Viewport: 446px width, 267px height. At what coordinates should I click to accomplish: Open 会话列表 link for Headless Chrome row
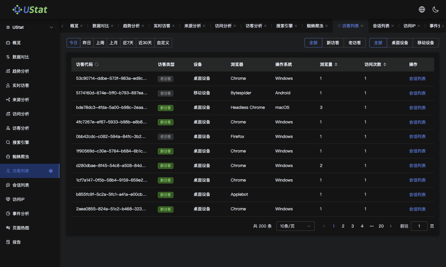coord(417,108)
